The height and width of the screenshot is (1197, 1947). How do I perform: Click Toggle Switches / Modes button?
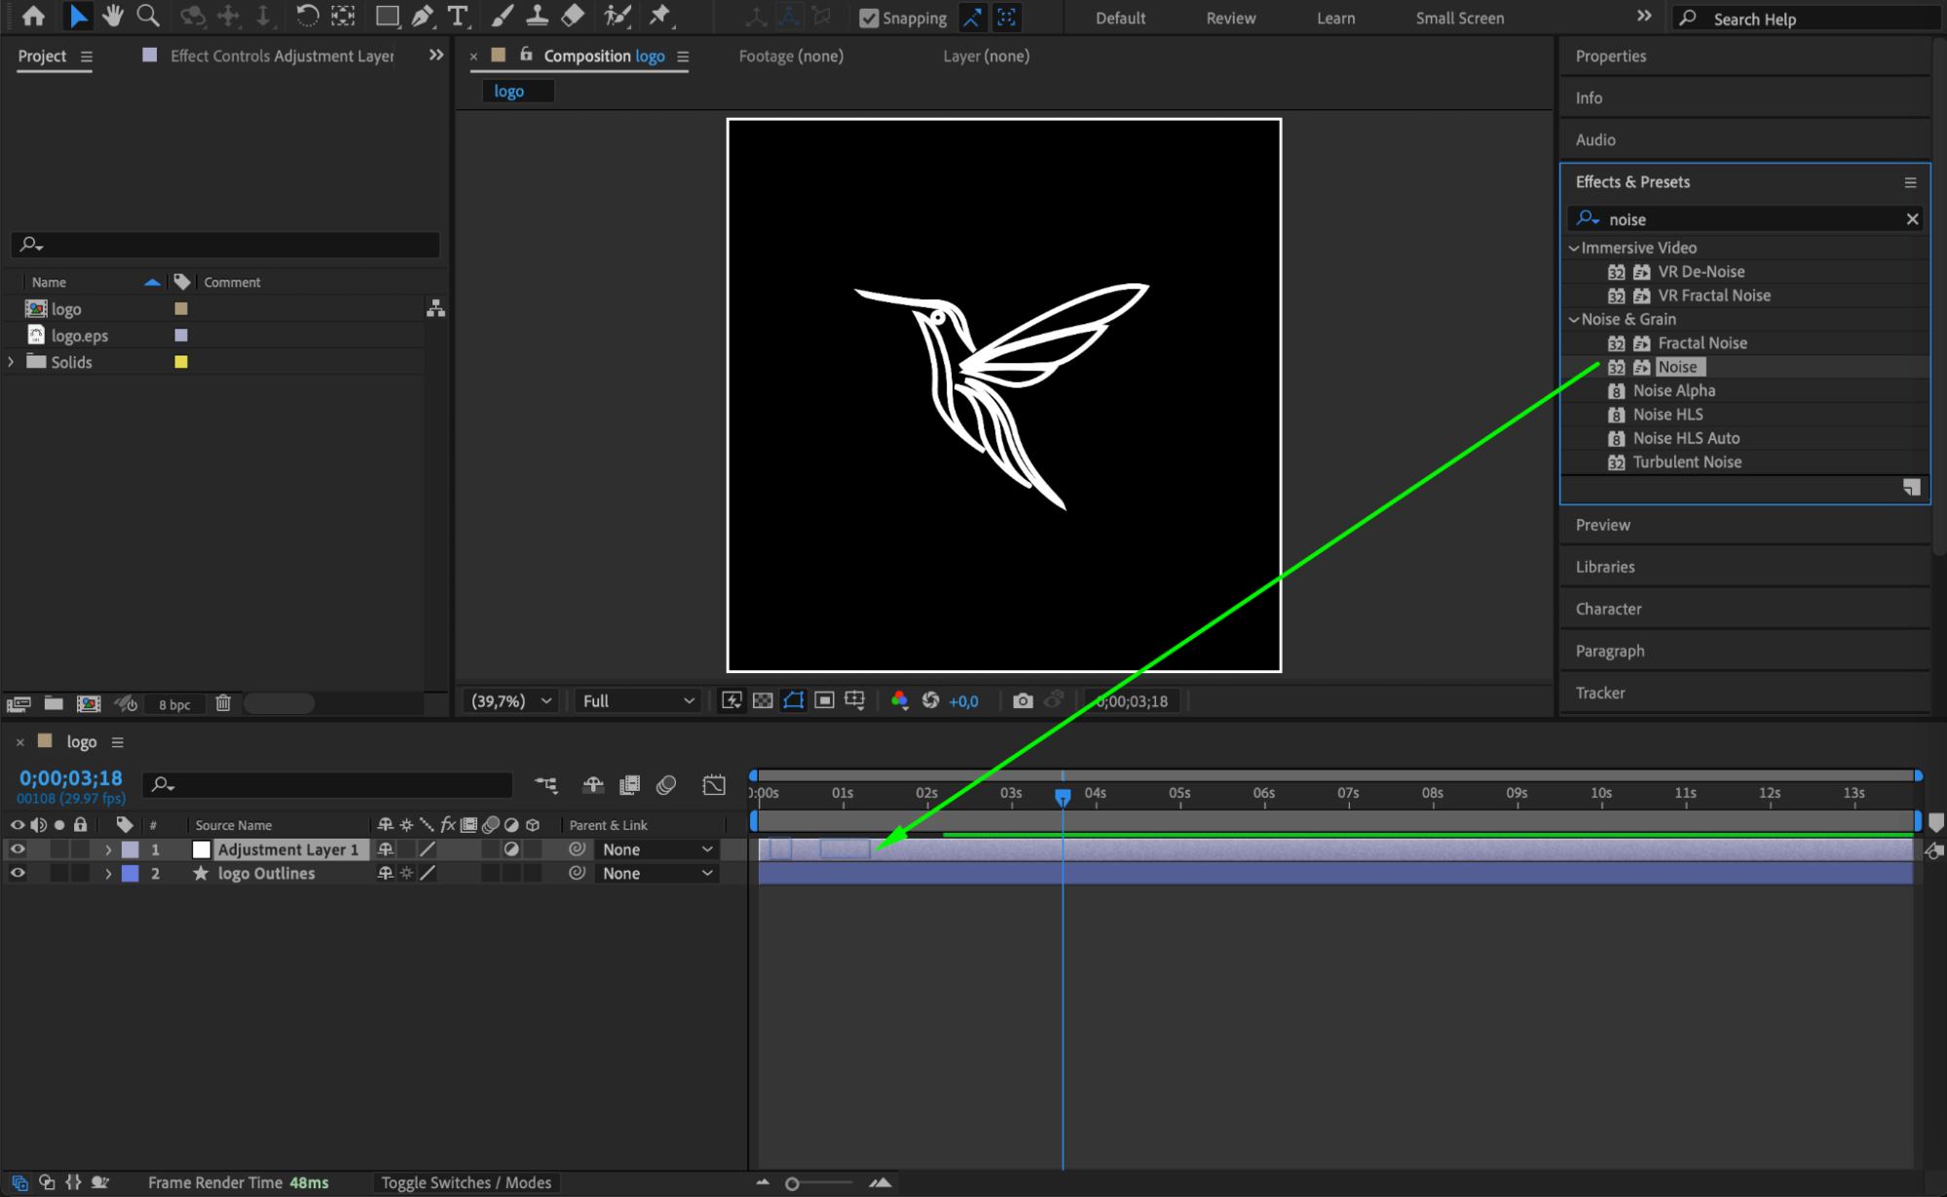click(466, 1182)
